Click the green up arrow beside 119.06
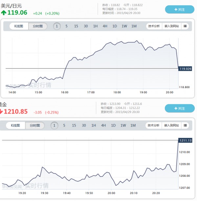 tap(4, 13)
